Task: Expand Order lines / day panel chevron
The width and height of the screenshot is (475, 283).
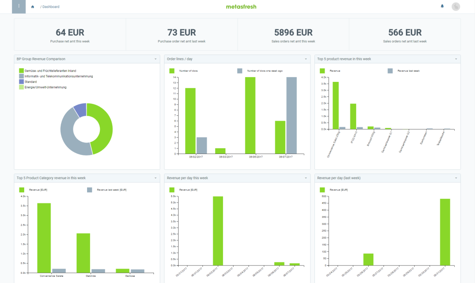Action: coord(306,59)
